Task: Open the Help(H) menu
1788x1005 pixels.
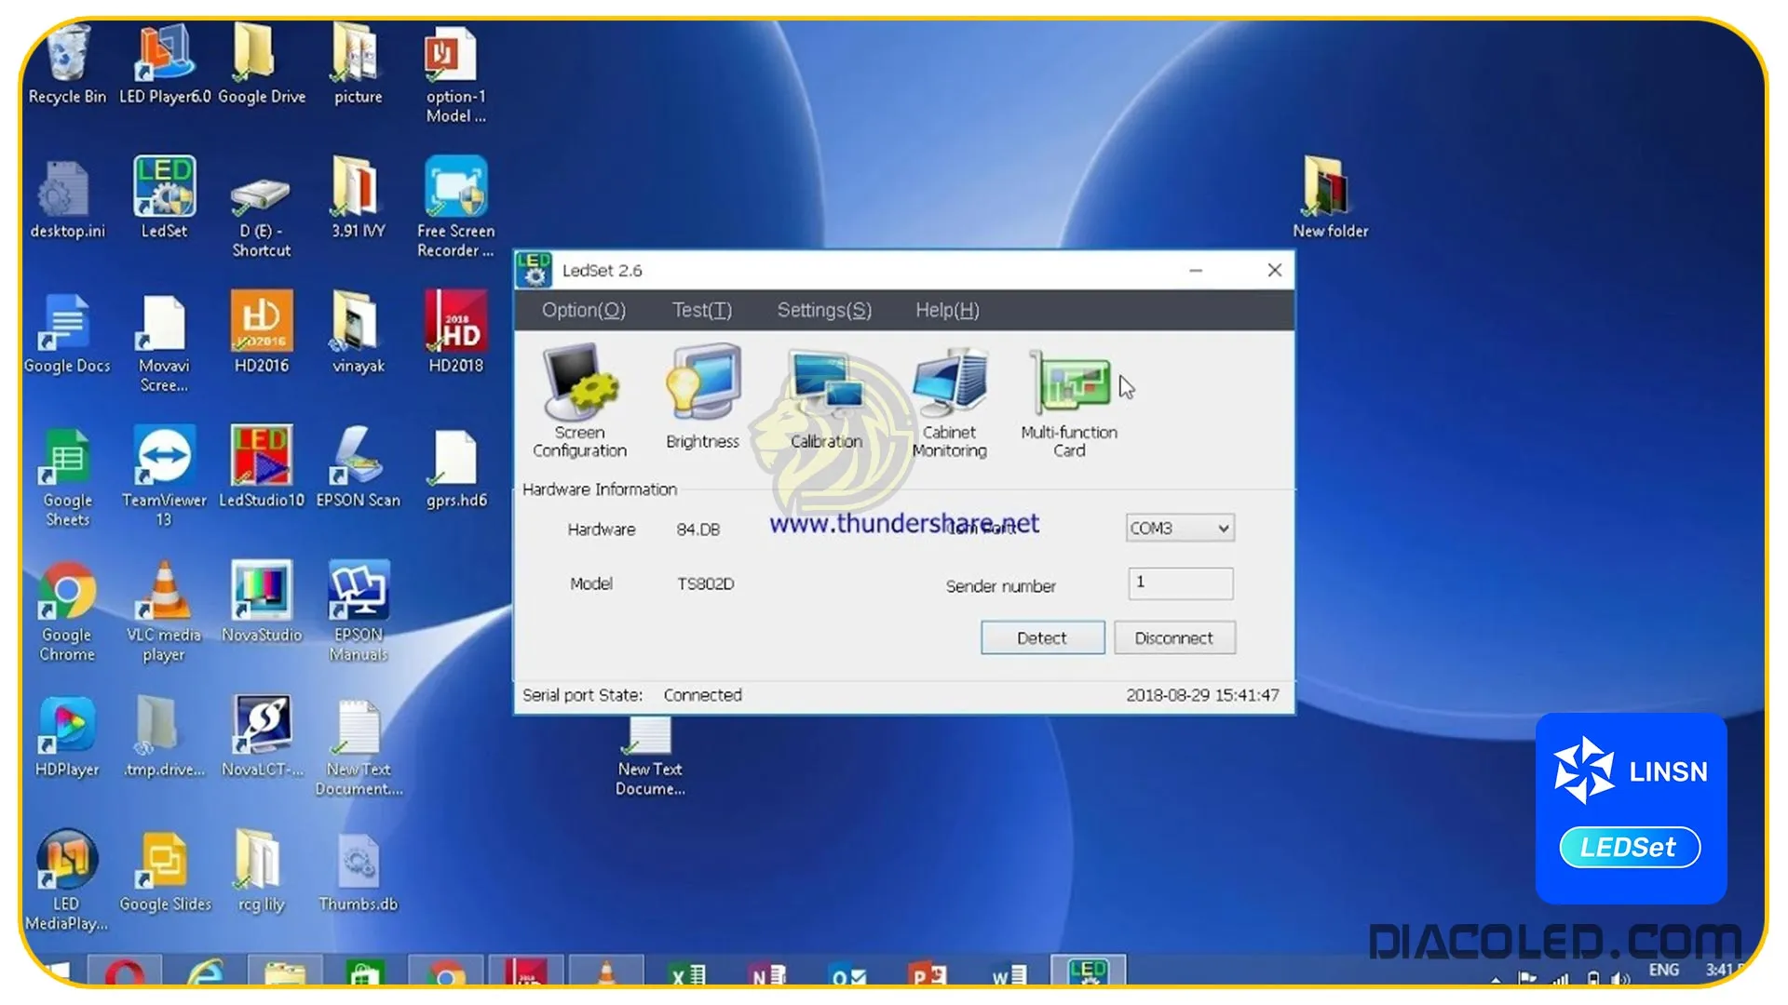Action: coord(947,310)
